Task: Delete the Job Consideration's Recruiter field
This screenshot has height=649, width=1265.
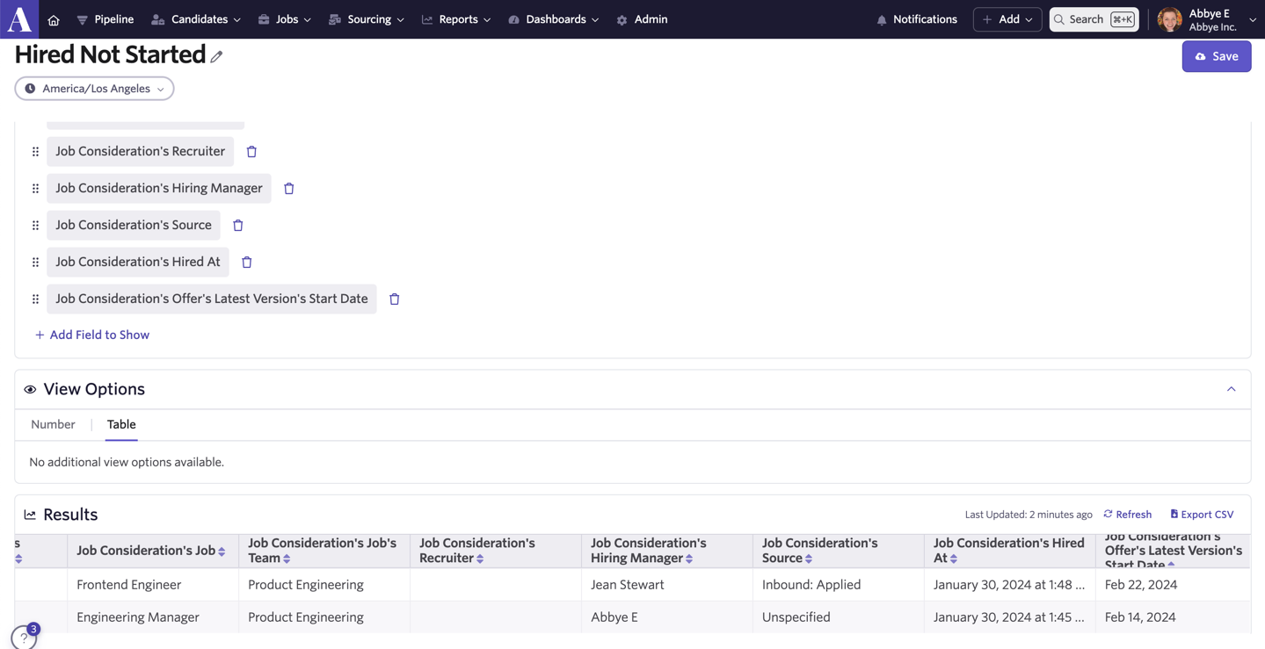Action: 251,152
